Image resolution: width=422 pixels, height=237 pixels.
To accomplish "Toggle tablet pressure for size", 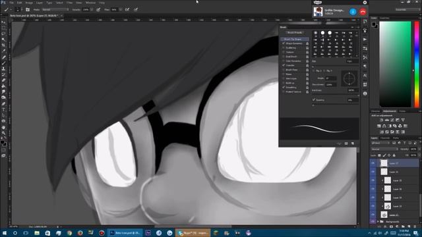I will click(x=136, y=9).
